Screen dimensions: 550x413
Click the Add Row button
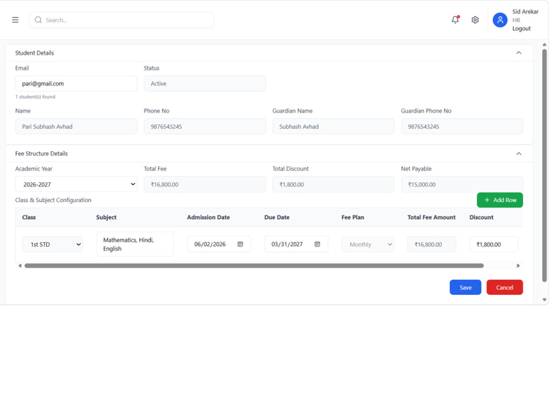(500, 200)
